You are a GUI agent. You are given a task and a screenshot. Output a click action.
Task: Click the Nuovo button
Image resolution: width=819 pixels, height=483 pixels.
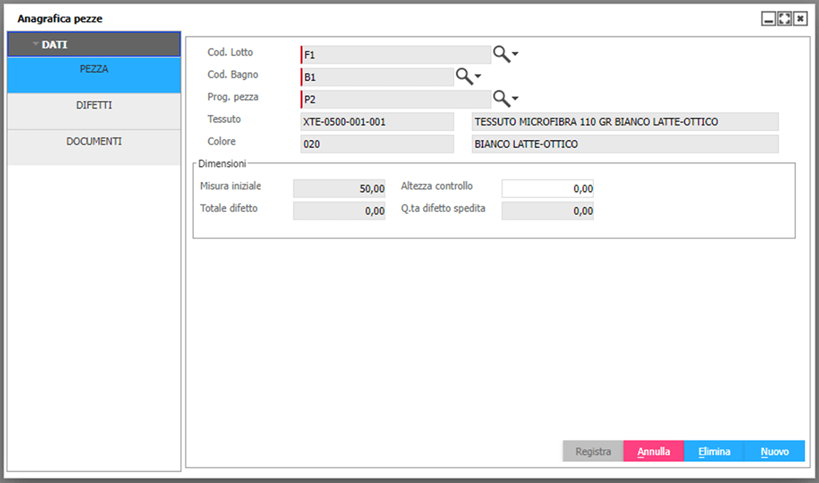(x=774, y=451)
